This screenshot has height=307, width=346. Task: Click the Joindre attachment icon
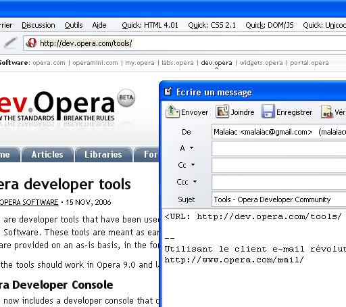[222, 112]
